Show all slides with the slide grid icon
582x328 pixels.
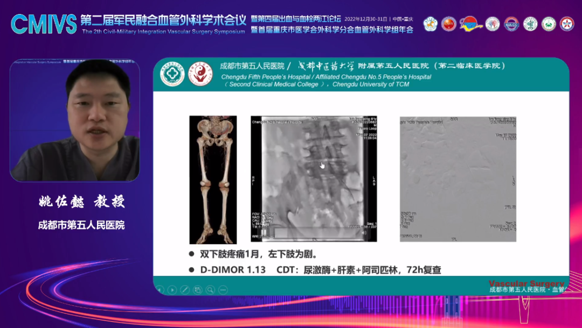197,290
